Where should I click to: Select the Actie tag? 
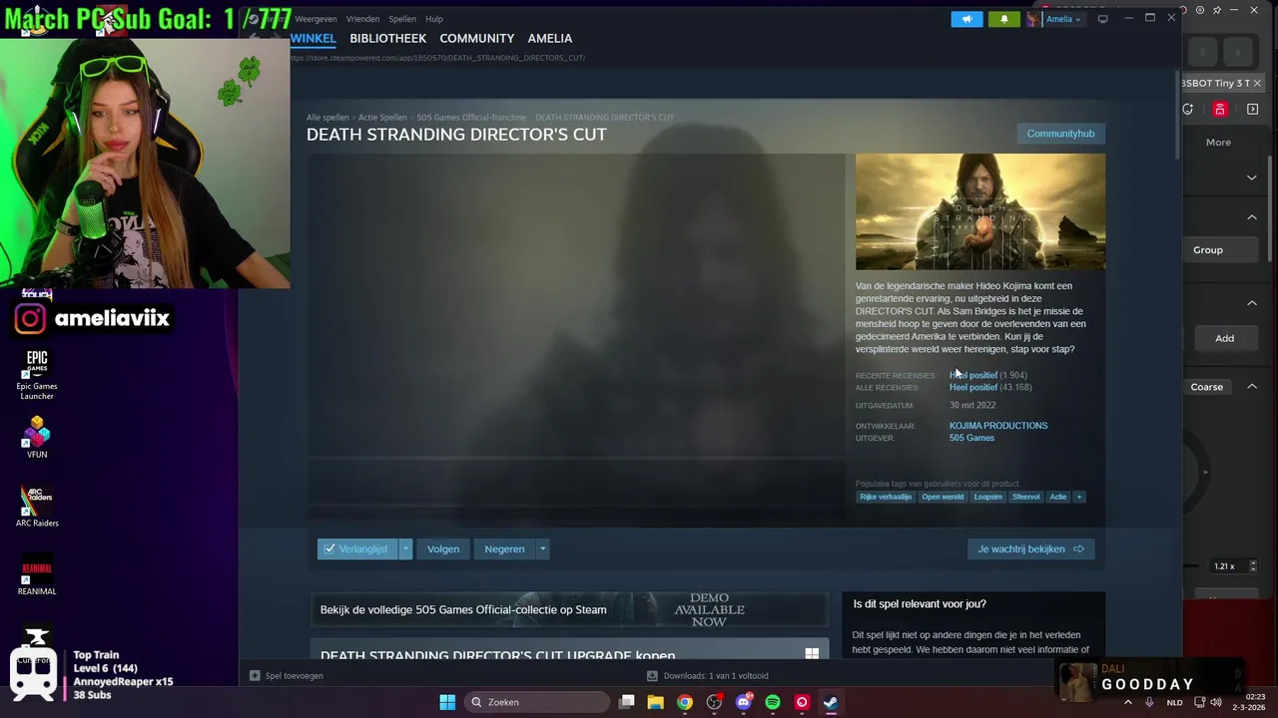1057,497
